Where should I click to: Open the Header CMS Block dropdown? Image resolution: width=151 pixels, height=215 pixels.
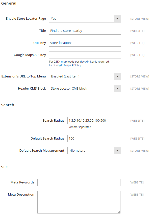(x=85, y=88)
